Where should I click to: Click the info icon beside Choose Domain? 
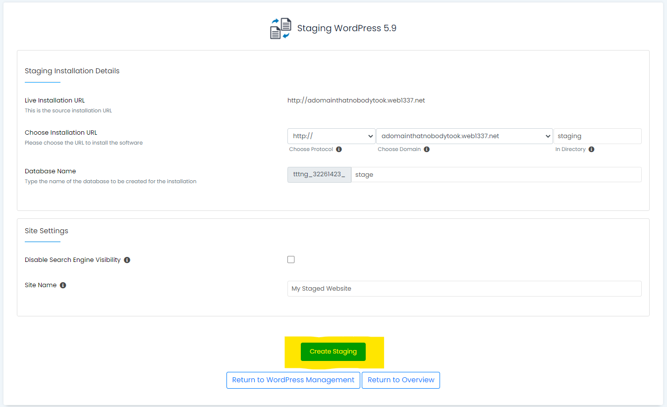point(427,149)
